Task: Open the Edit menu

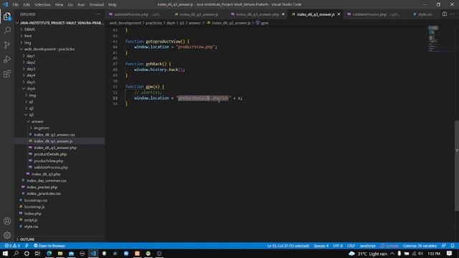Action: click(x=27, y=4)
